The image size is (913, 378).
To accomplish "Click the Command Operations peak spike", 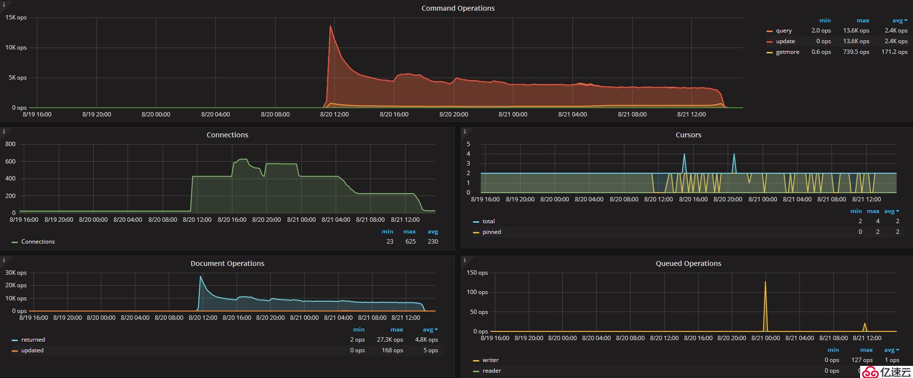I will click(330, 26).
